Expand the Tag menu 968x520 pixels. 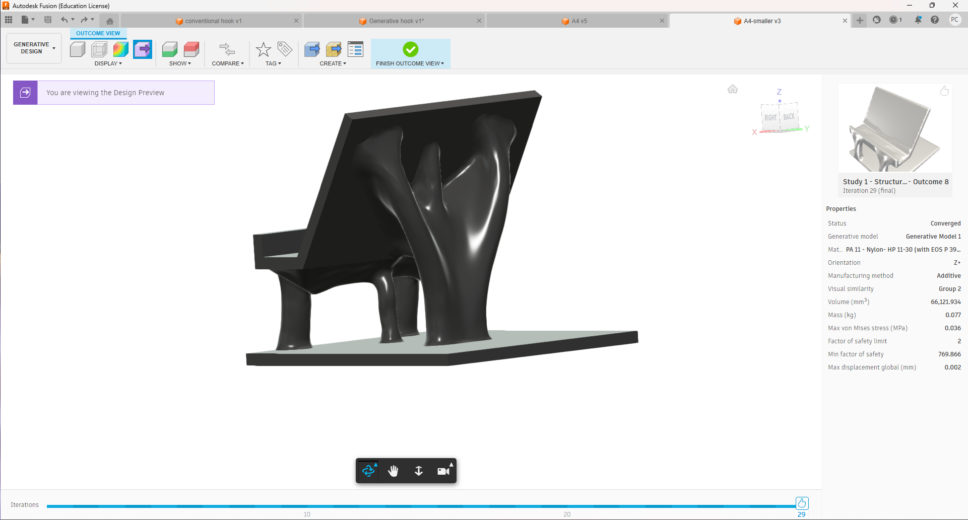pyautogui.click(x=273, y=63)
